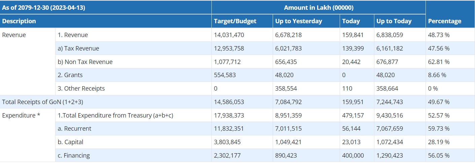The image size is (475, 163).
Task: Select the Tax Revenue row label
Action: 78,48
